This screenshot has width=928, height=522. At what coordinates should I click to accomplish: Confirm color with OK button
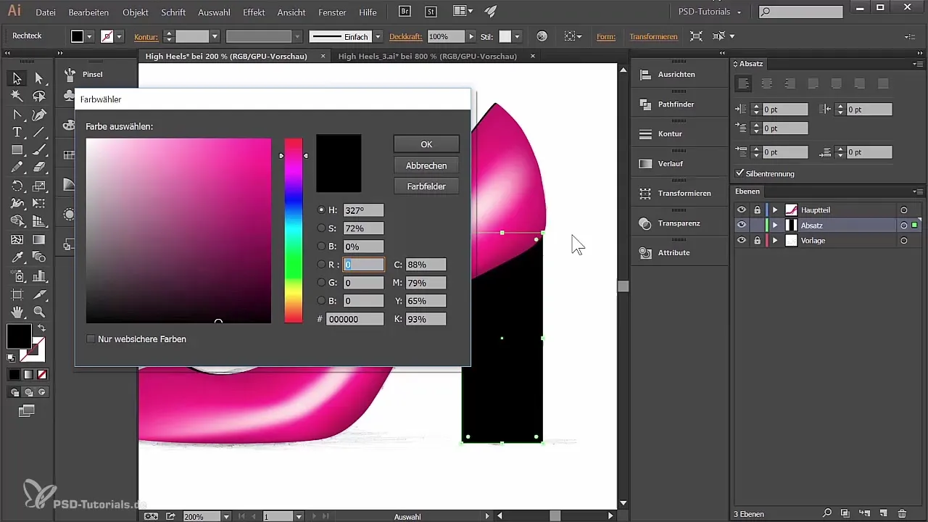(x=426, y=144)
